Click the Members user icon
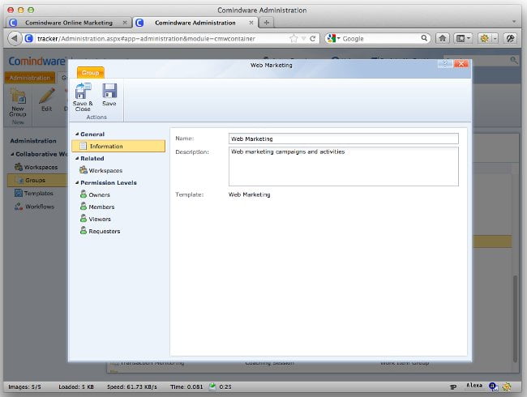This screenshot has width=527, height=397. point(84,207)
